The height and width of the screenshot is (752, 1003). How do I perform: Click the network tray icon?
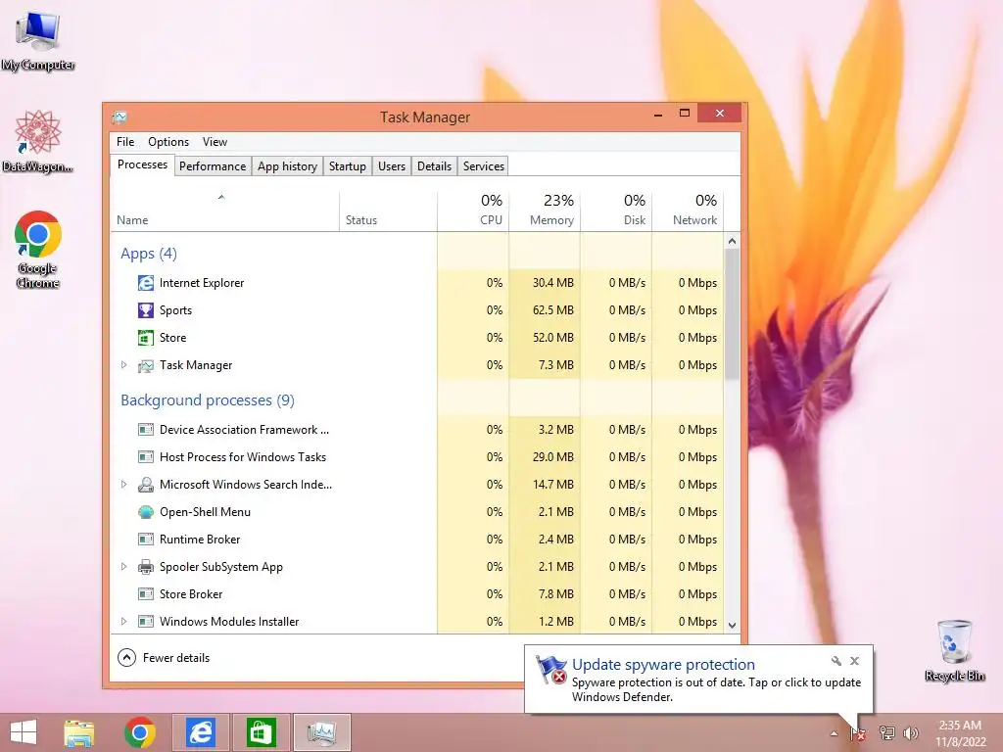pyautogui.click(x=886, y=732)
